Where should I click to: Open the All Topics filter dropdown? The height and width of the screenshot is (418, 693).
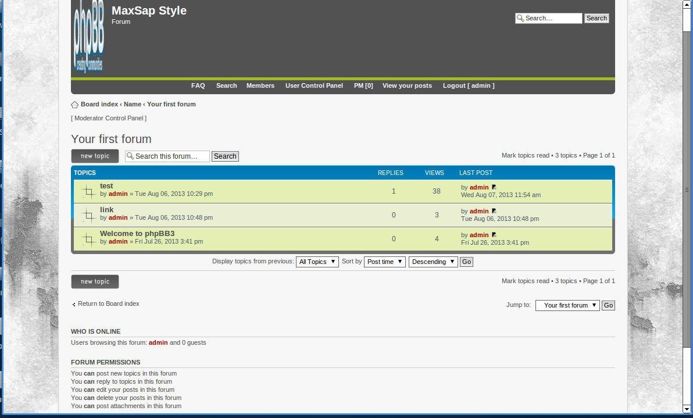click(317, 262)
